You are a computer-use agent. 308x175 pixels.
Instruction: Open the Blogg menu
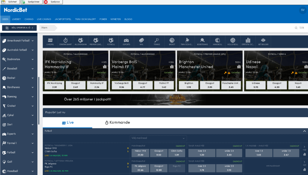click(128, 19)
